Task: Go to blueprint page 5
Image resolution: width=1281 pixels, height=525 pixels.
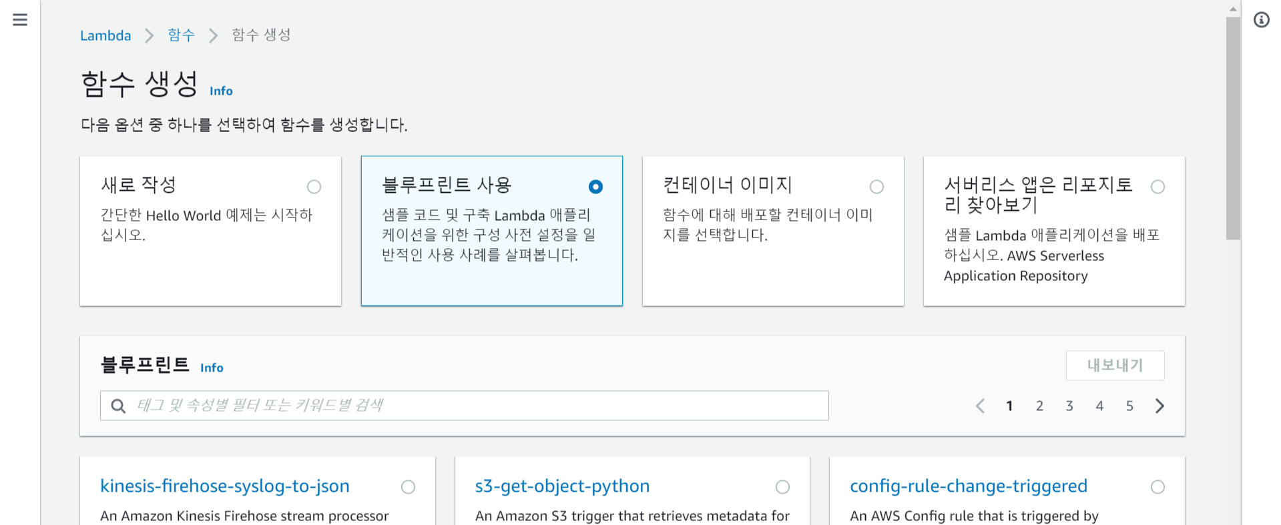Action: [x=1129, y=406]
